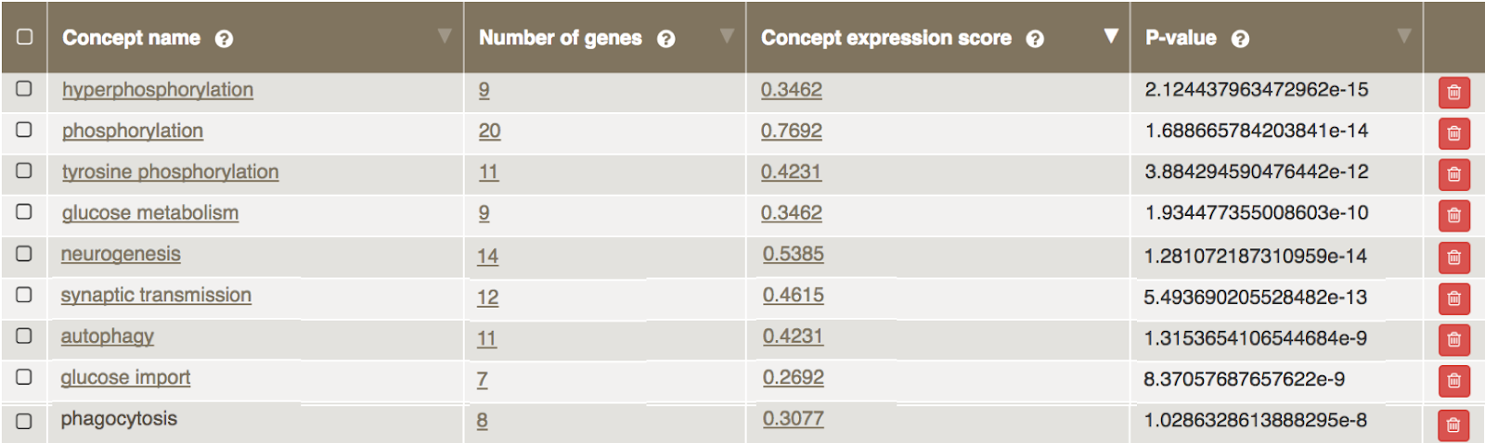1485x443 pixels.
Task: Open help icon next to Number of genes
Action: click(x=665, y=39)
